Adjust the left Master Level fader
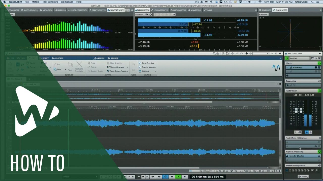323x181 pixels. click(x=297, y=110)
